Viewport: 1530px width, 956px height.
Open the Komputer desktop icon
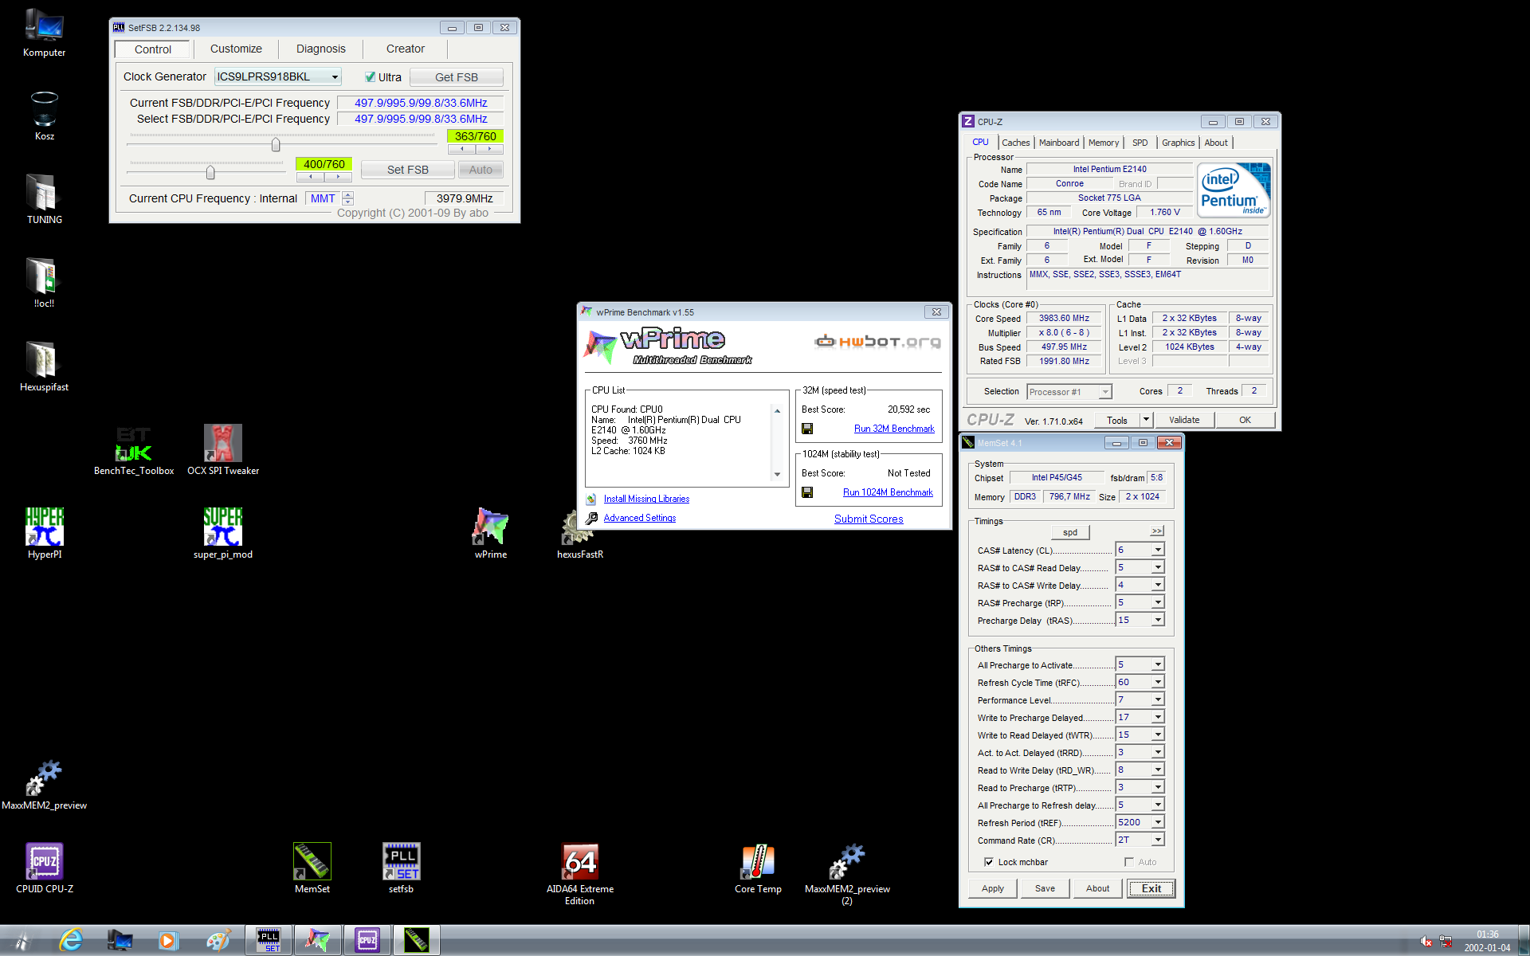point(44,33)
